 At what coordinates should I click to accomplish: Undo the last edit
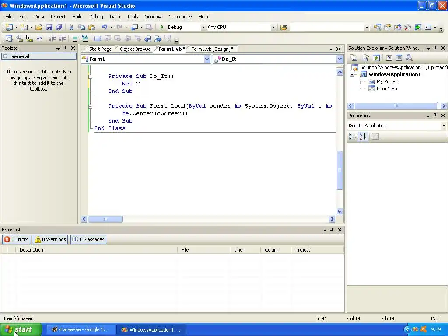105,27
